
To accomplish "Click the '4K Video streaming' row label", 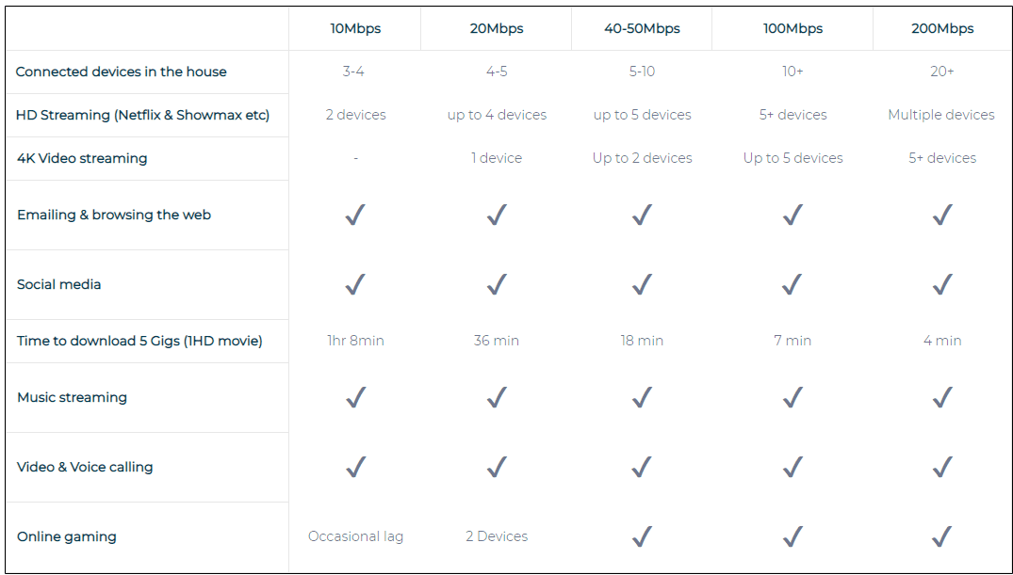I will 82,158.
